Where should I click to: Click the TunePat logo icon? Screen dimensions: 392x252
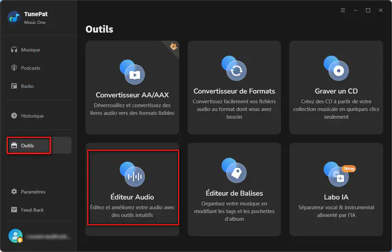[x=14, y=17]
